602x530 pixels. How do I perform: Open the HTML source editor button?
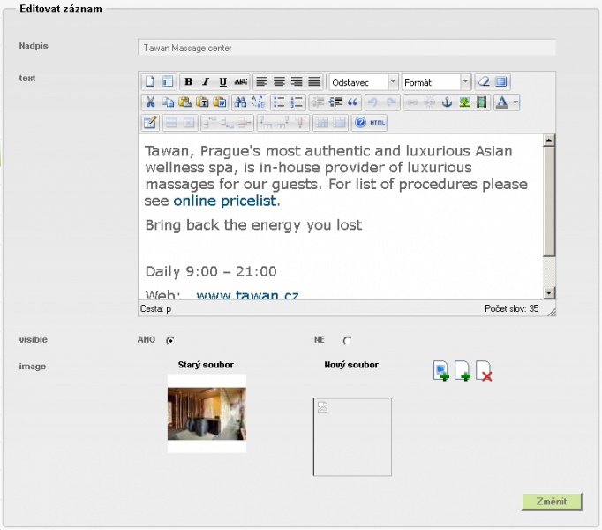(x=377, y=123)
